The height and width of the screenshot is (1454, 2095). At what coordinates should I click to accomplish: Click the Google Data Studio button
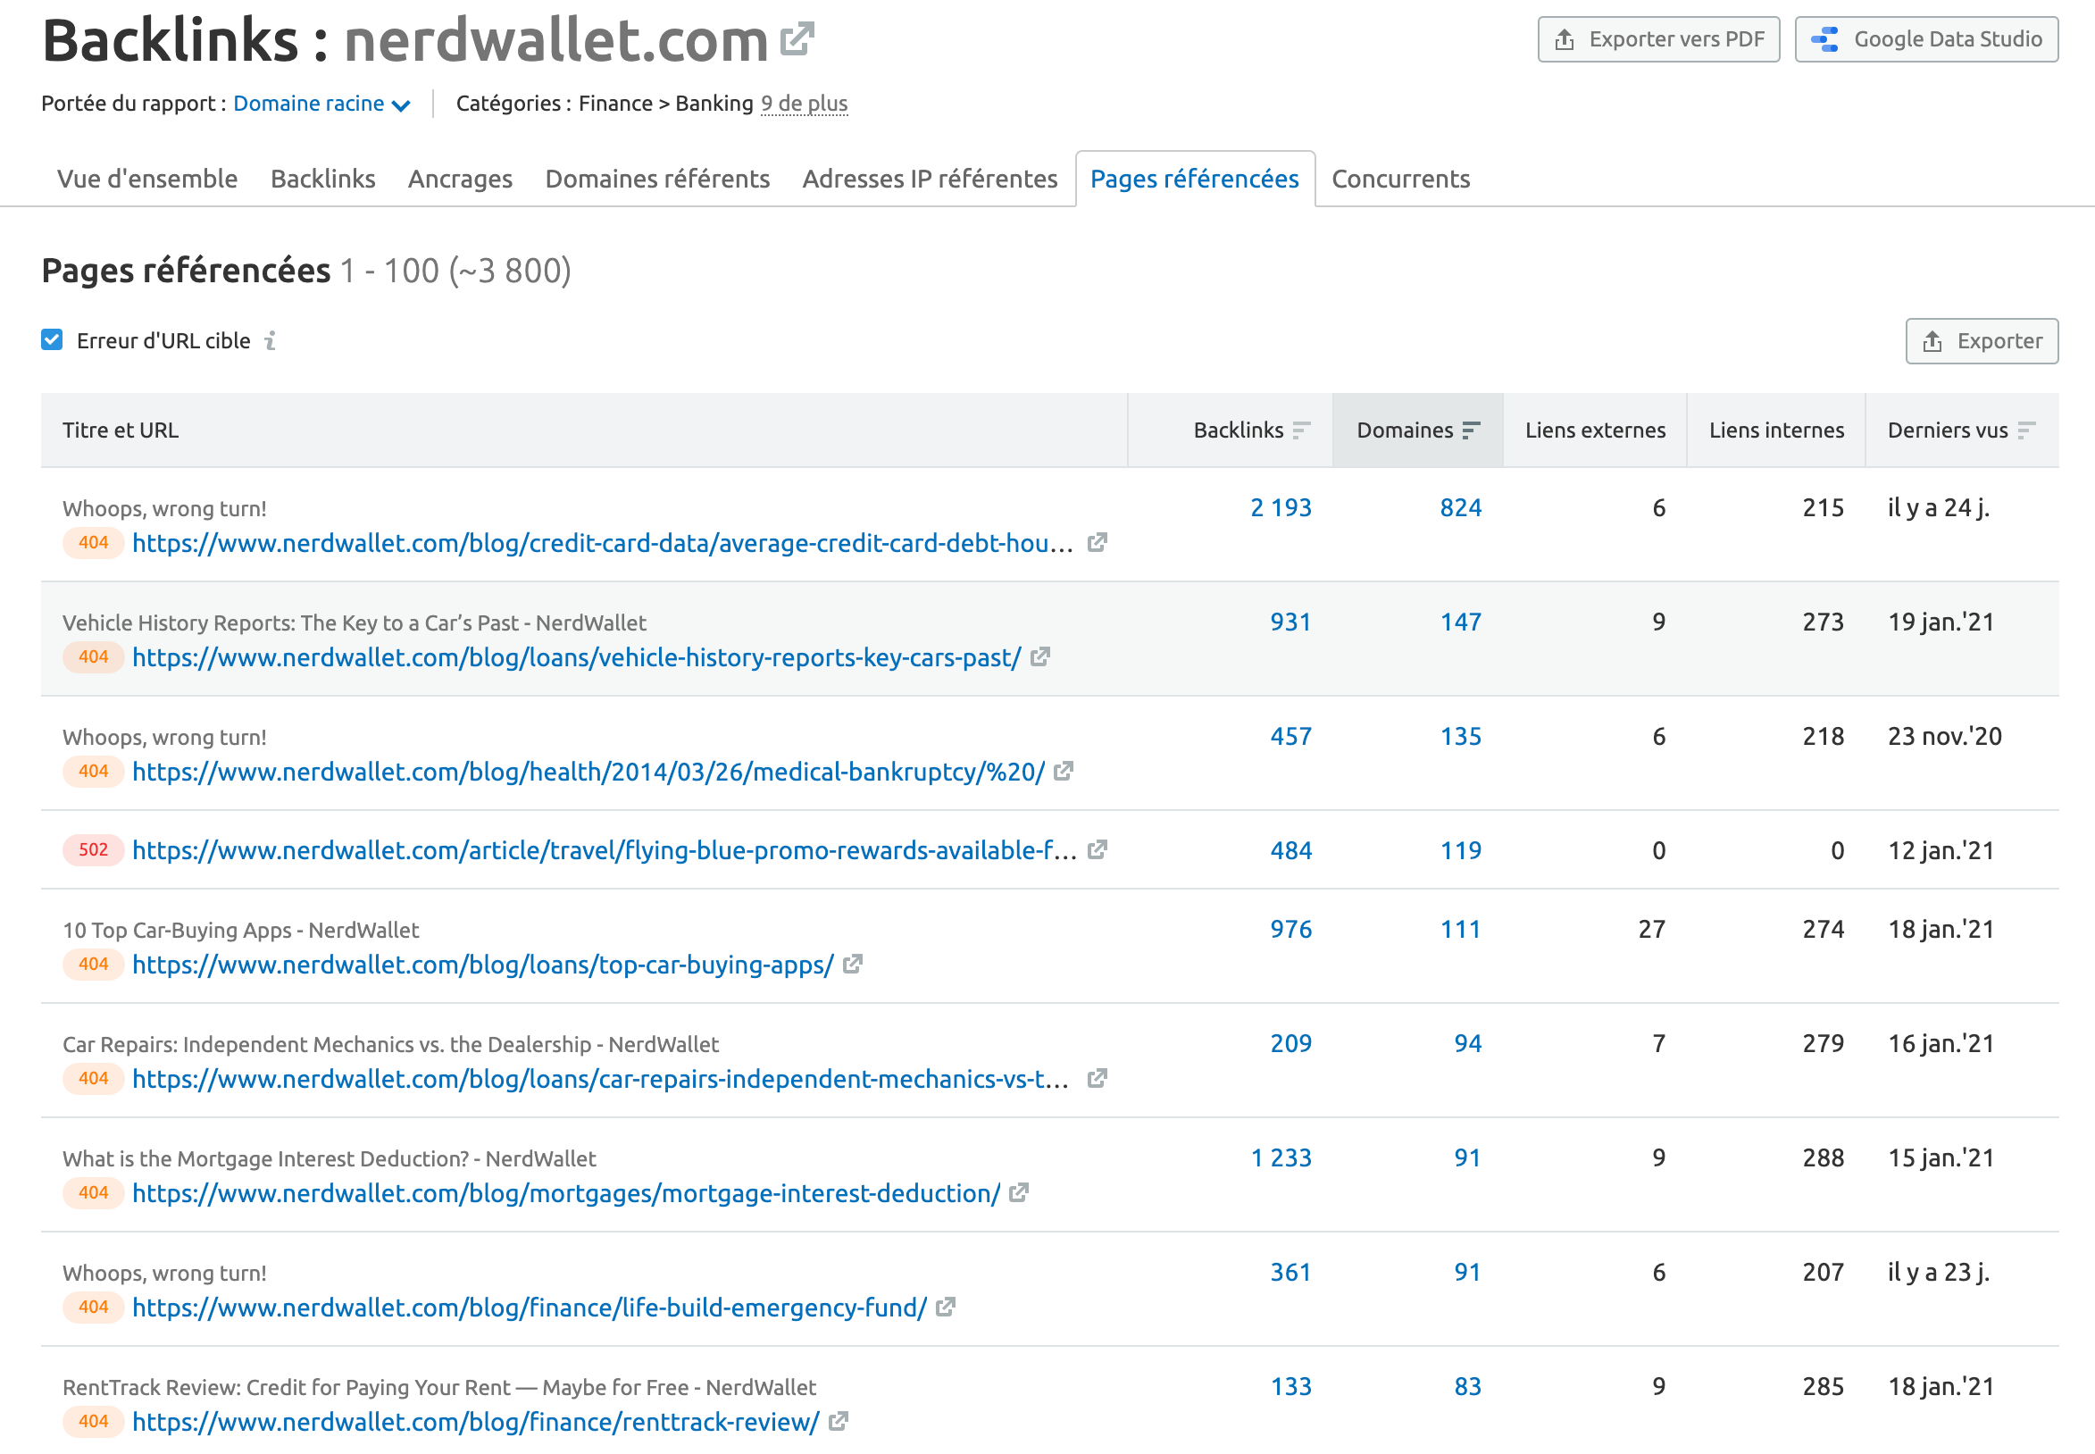(x=1925, y=39)
